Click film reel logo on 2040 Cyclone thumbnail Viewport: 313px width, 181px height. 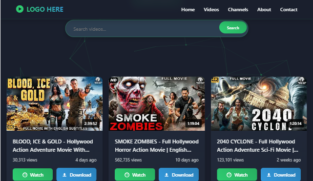tap(302, 80)
